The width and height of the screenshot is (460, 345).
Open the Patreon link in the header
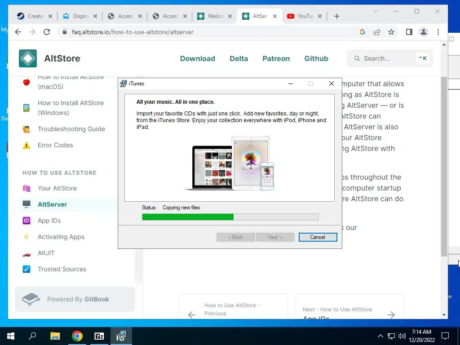click(x=276, y=59)
